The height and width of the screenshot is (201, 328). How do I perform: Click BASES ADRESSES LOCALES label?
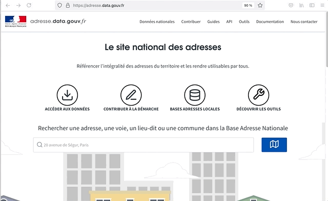pos(195,109)
